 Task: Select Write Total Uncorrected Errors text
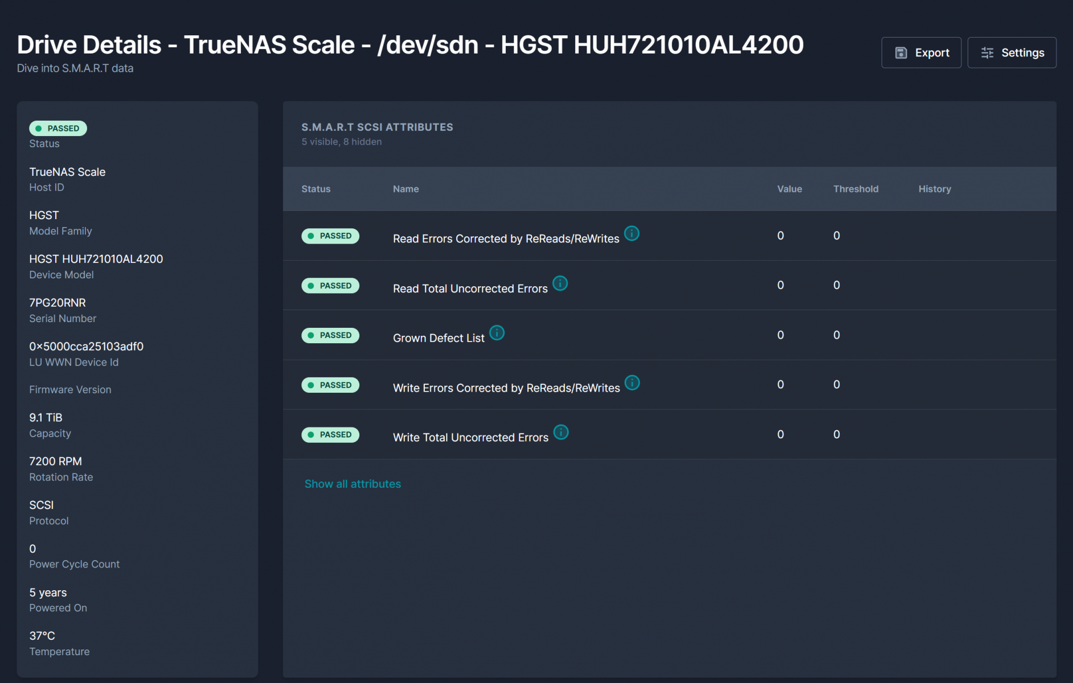470,438
